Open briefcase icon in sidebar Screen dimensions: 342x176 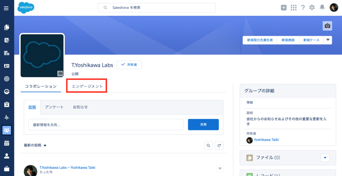pos(7,169)
